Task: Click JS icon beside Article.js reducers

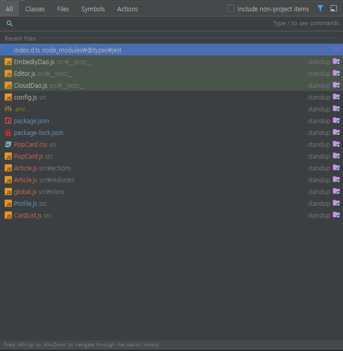Action: 8,180
